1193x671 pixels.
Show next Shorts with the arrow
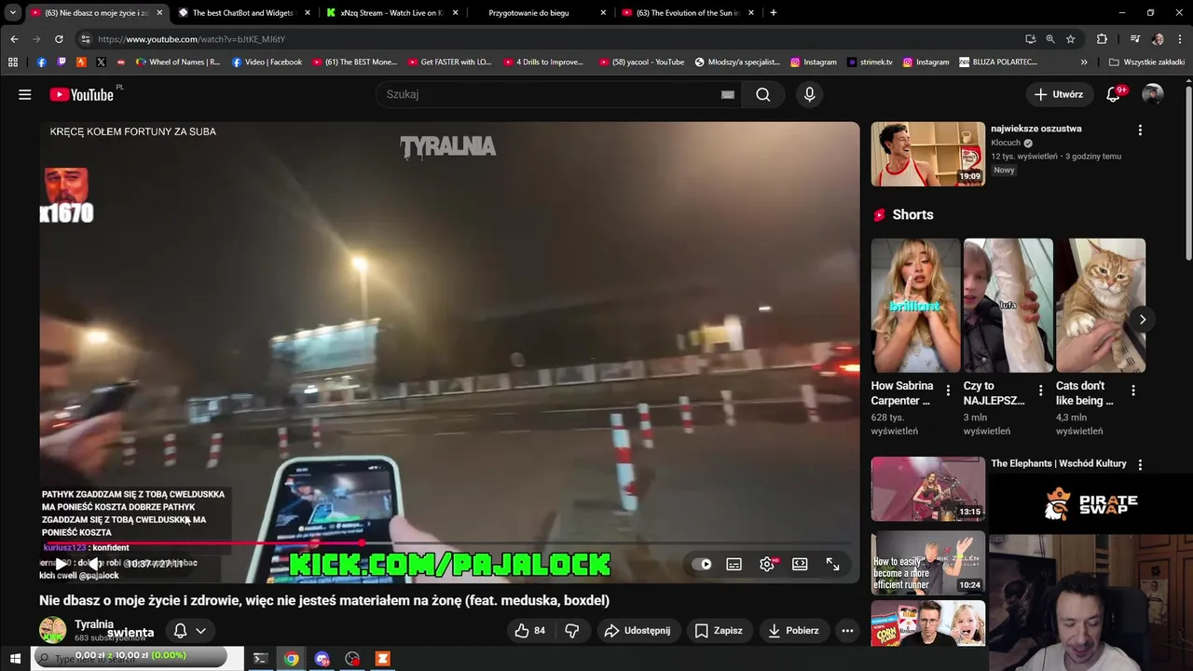click(x=1143, y=320)
